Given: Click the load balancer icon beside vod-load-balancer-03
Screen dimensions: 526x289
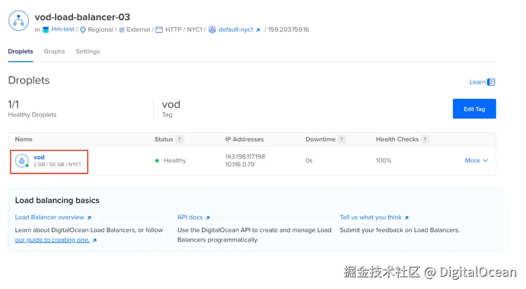Looking at the screenshot, I should point(18,21).
